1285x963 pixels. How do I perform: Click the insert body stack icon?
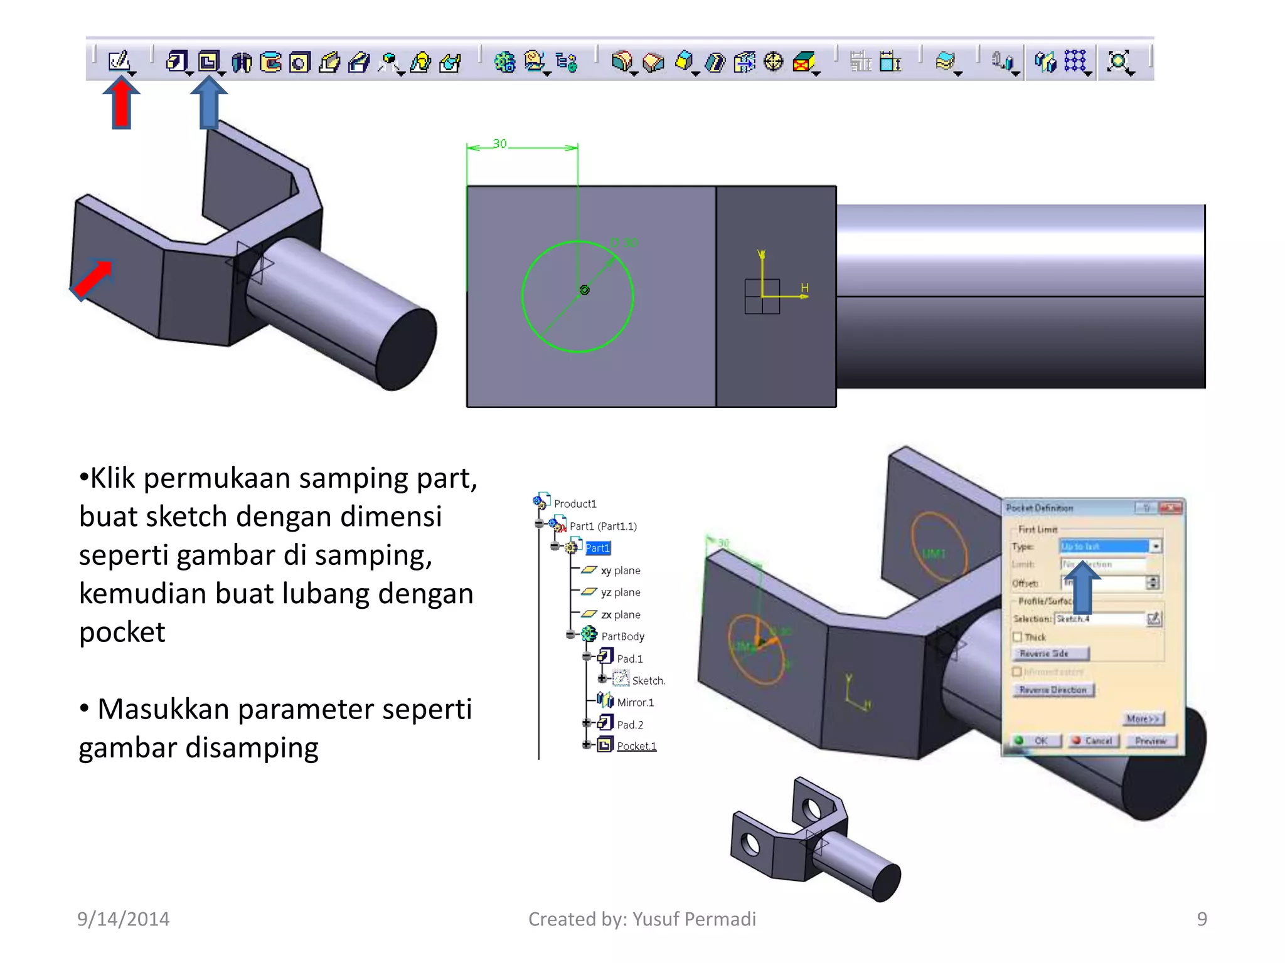[x=535, y=61]
